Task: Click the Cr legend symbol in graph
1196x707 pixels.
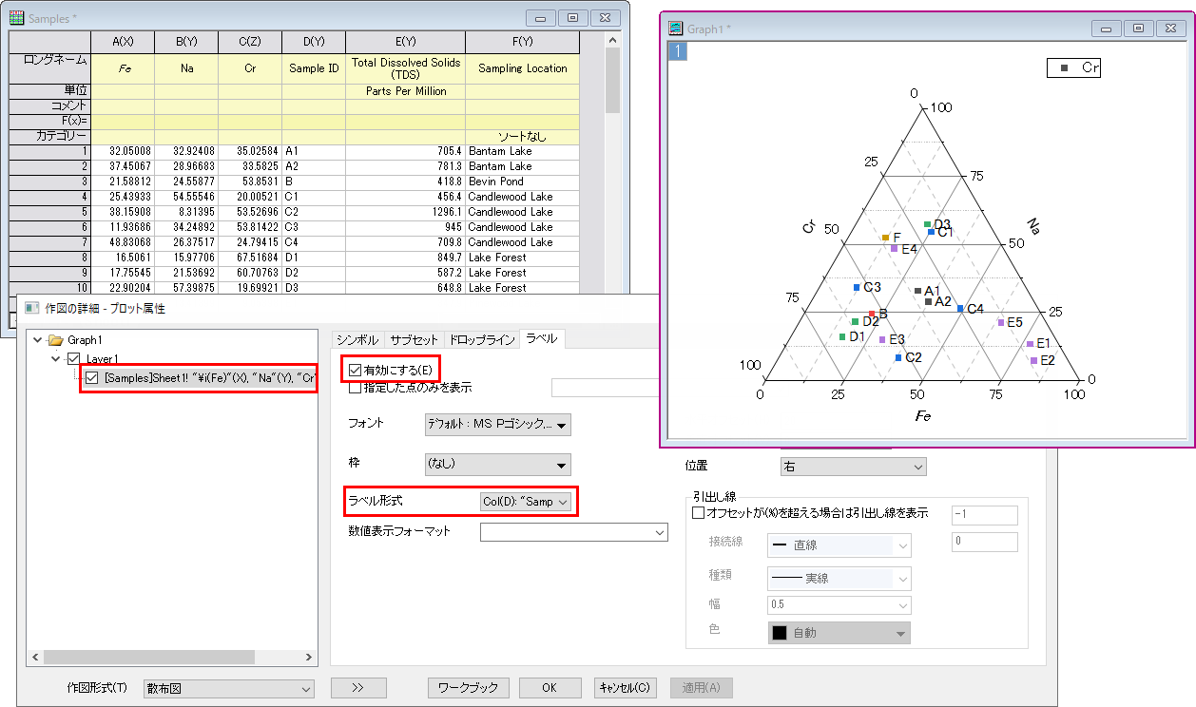Action: click(1063, 68)
